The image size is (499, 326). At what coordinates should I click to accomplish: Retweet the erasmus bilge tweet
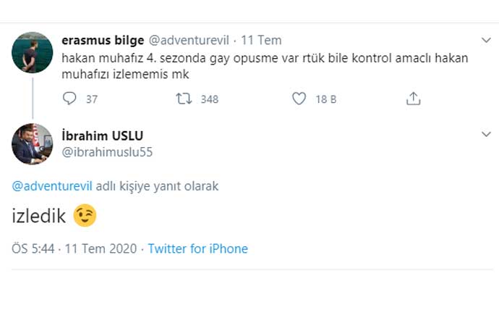[x=184, y=99]
